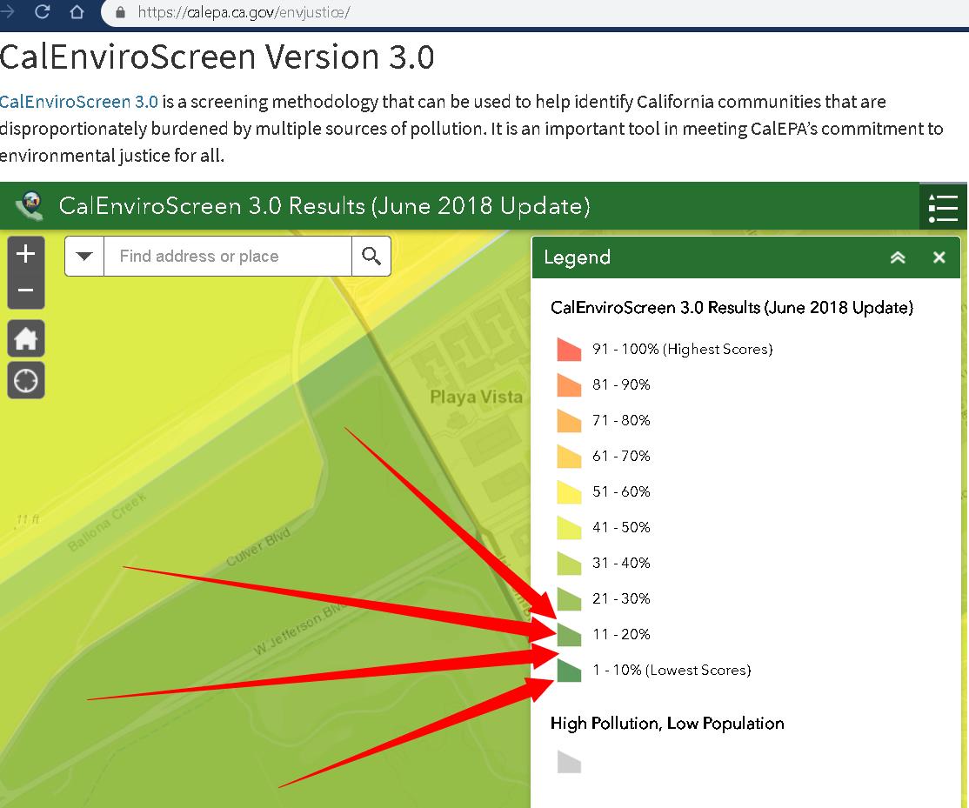Screen dimensions: 969x808
Task: Click 'High Pollution, Low Population' heading
Action: click(667, 724)
